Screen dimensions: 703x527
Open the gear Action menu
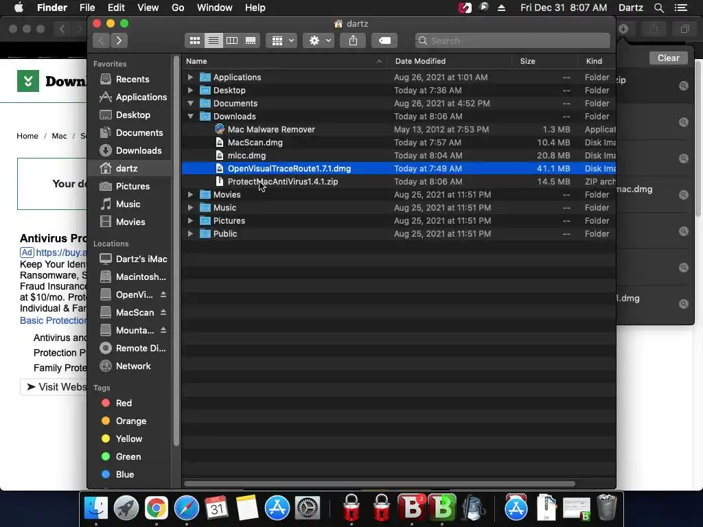[319, 40]
